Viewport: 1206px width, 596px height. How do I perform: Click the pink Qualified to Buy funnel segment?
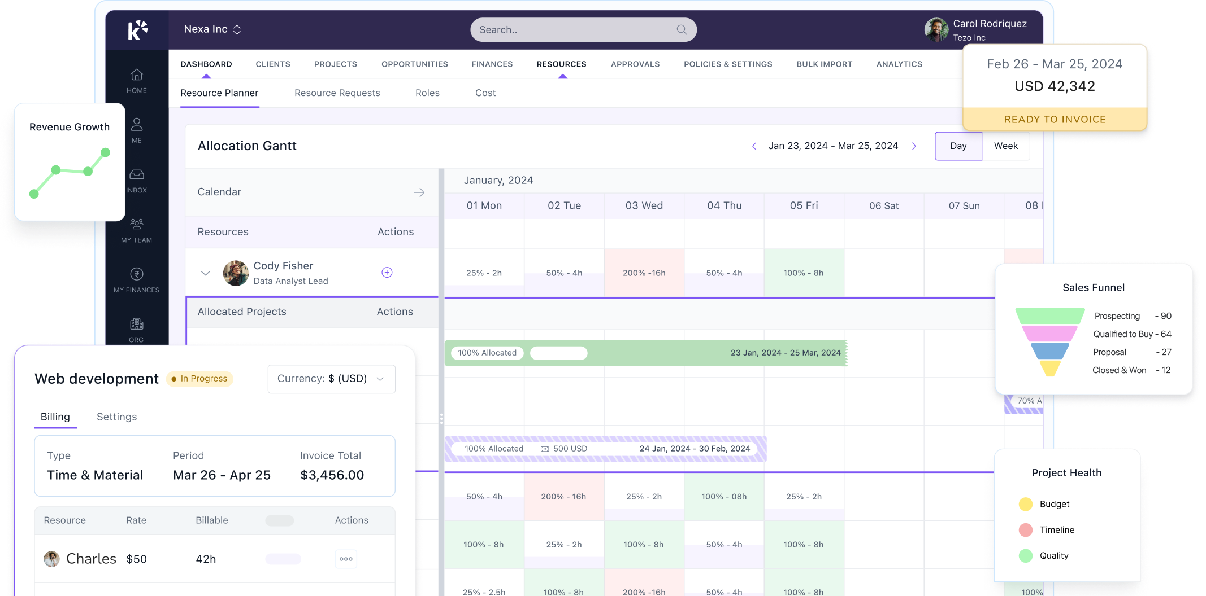click(x=1050, y=334)
